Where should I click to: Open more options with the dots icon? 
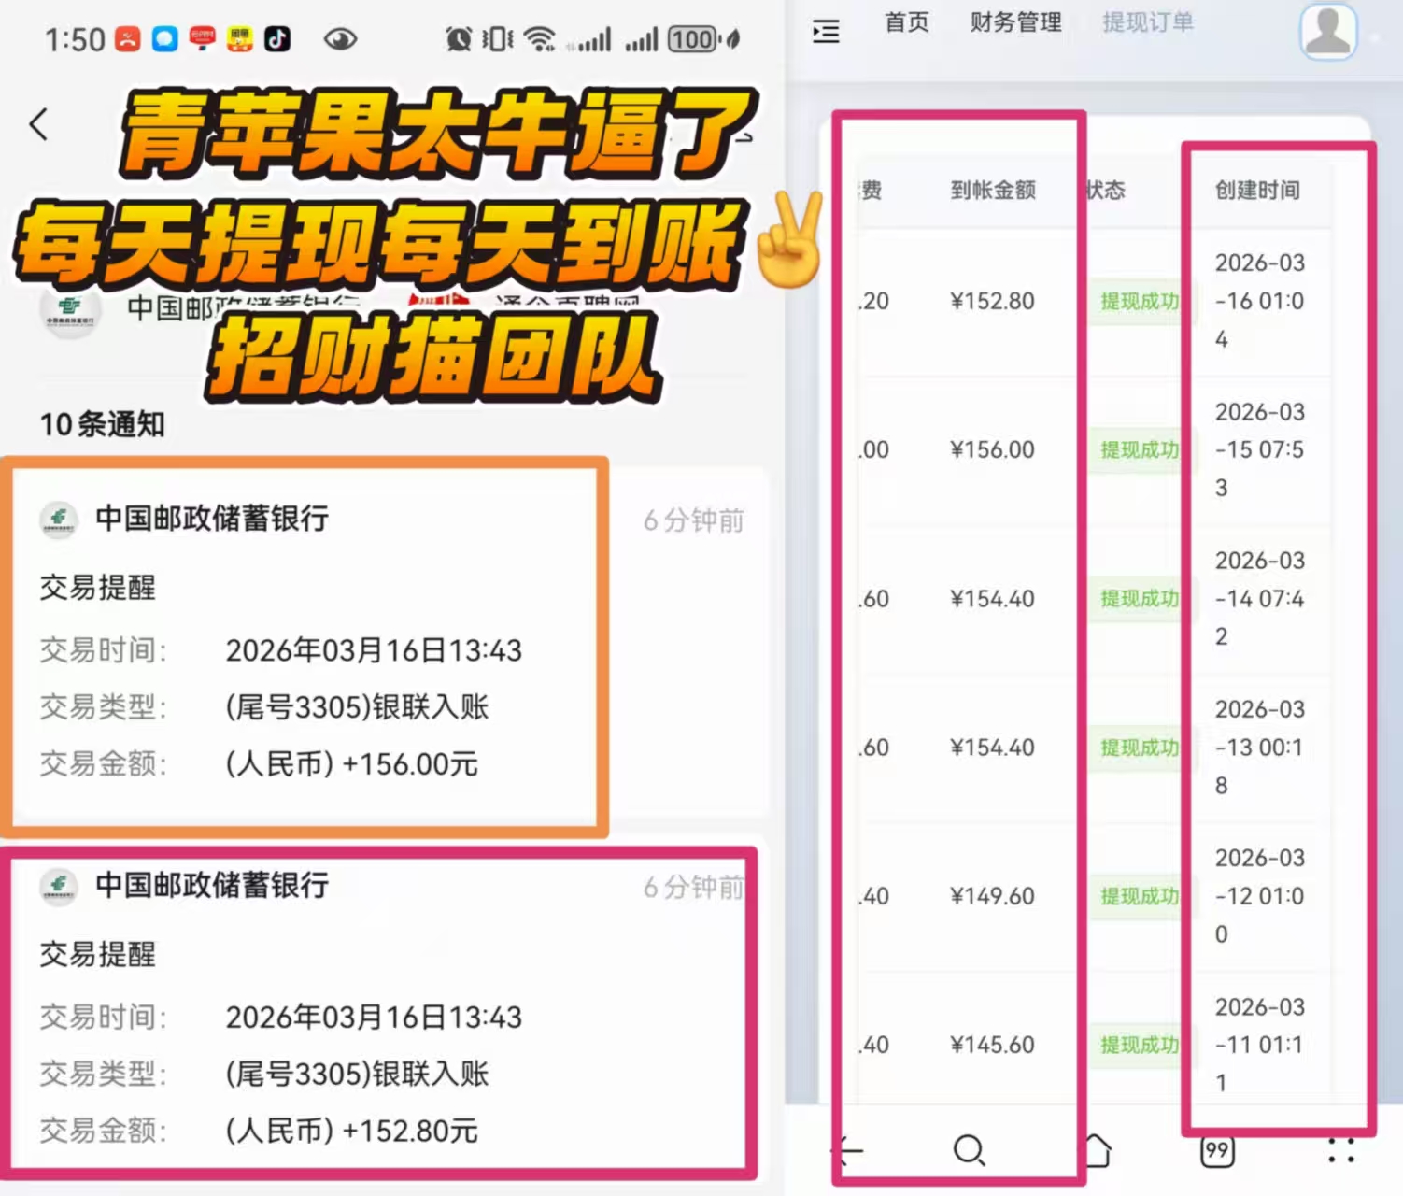tap(1342, 1151)
